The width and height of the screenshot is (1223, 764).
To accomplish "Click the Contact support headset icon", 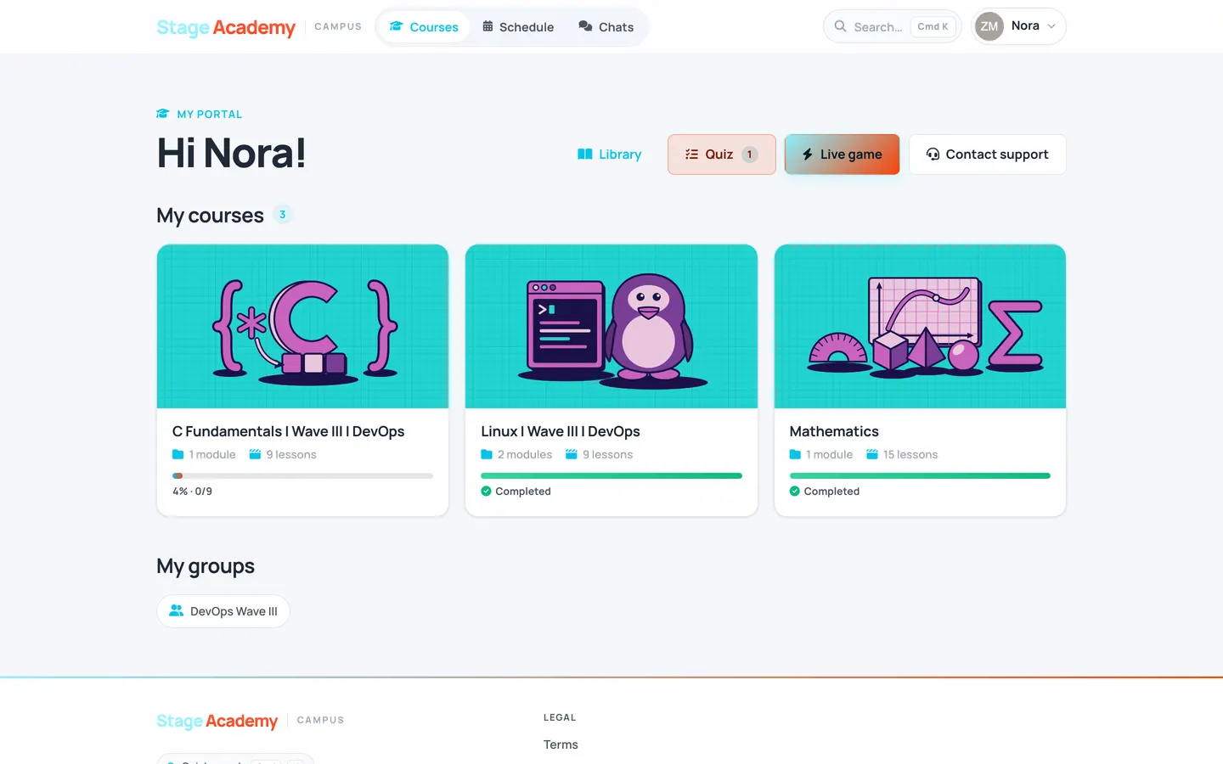I will pyautogui.click(x=933, y=154).
